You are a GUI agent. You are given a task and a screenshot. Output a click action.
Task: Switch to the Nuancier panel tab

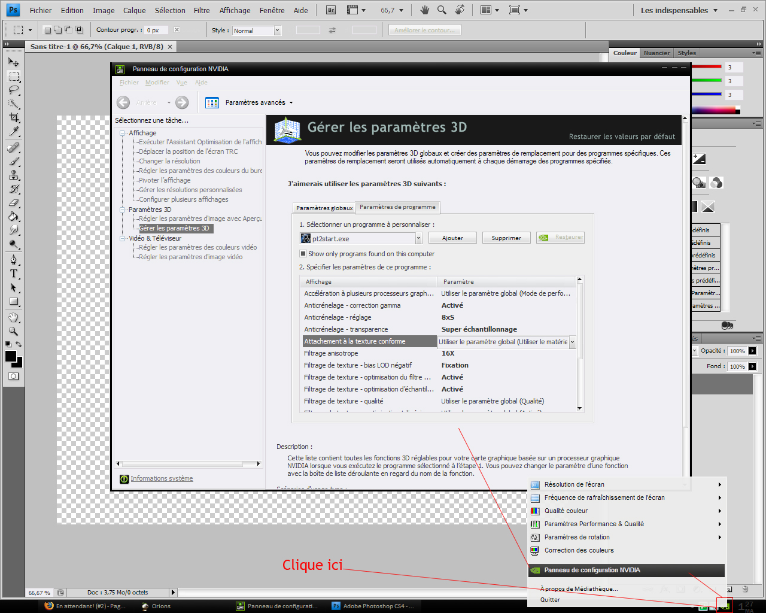656,53
